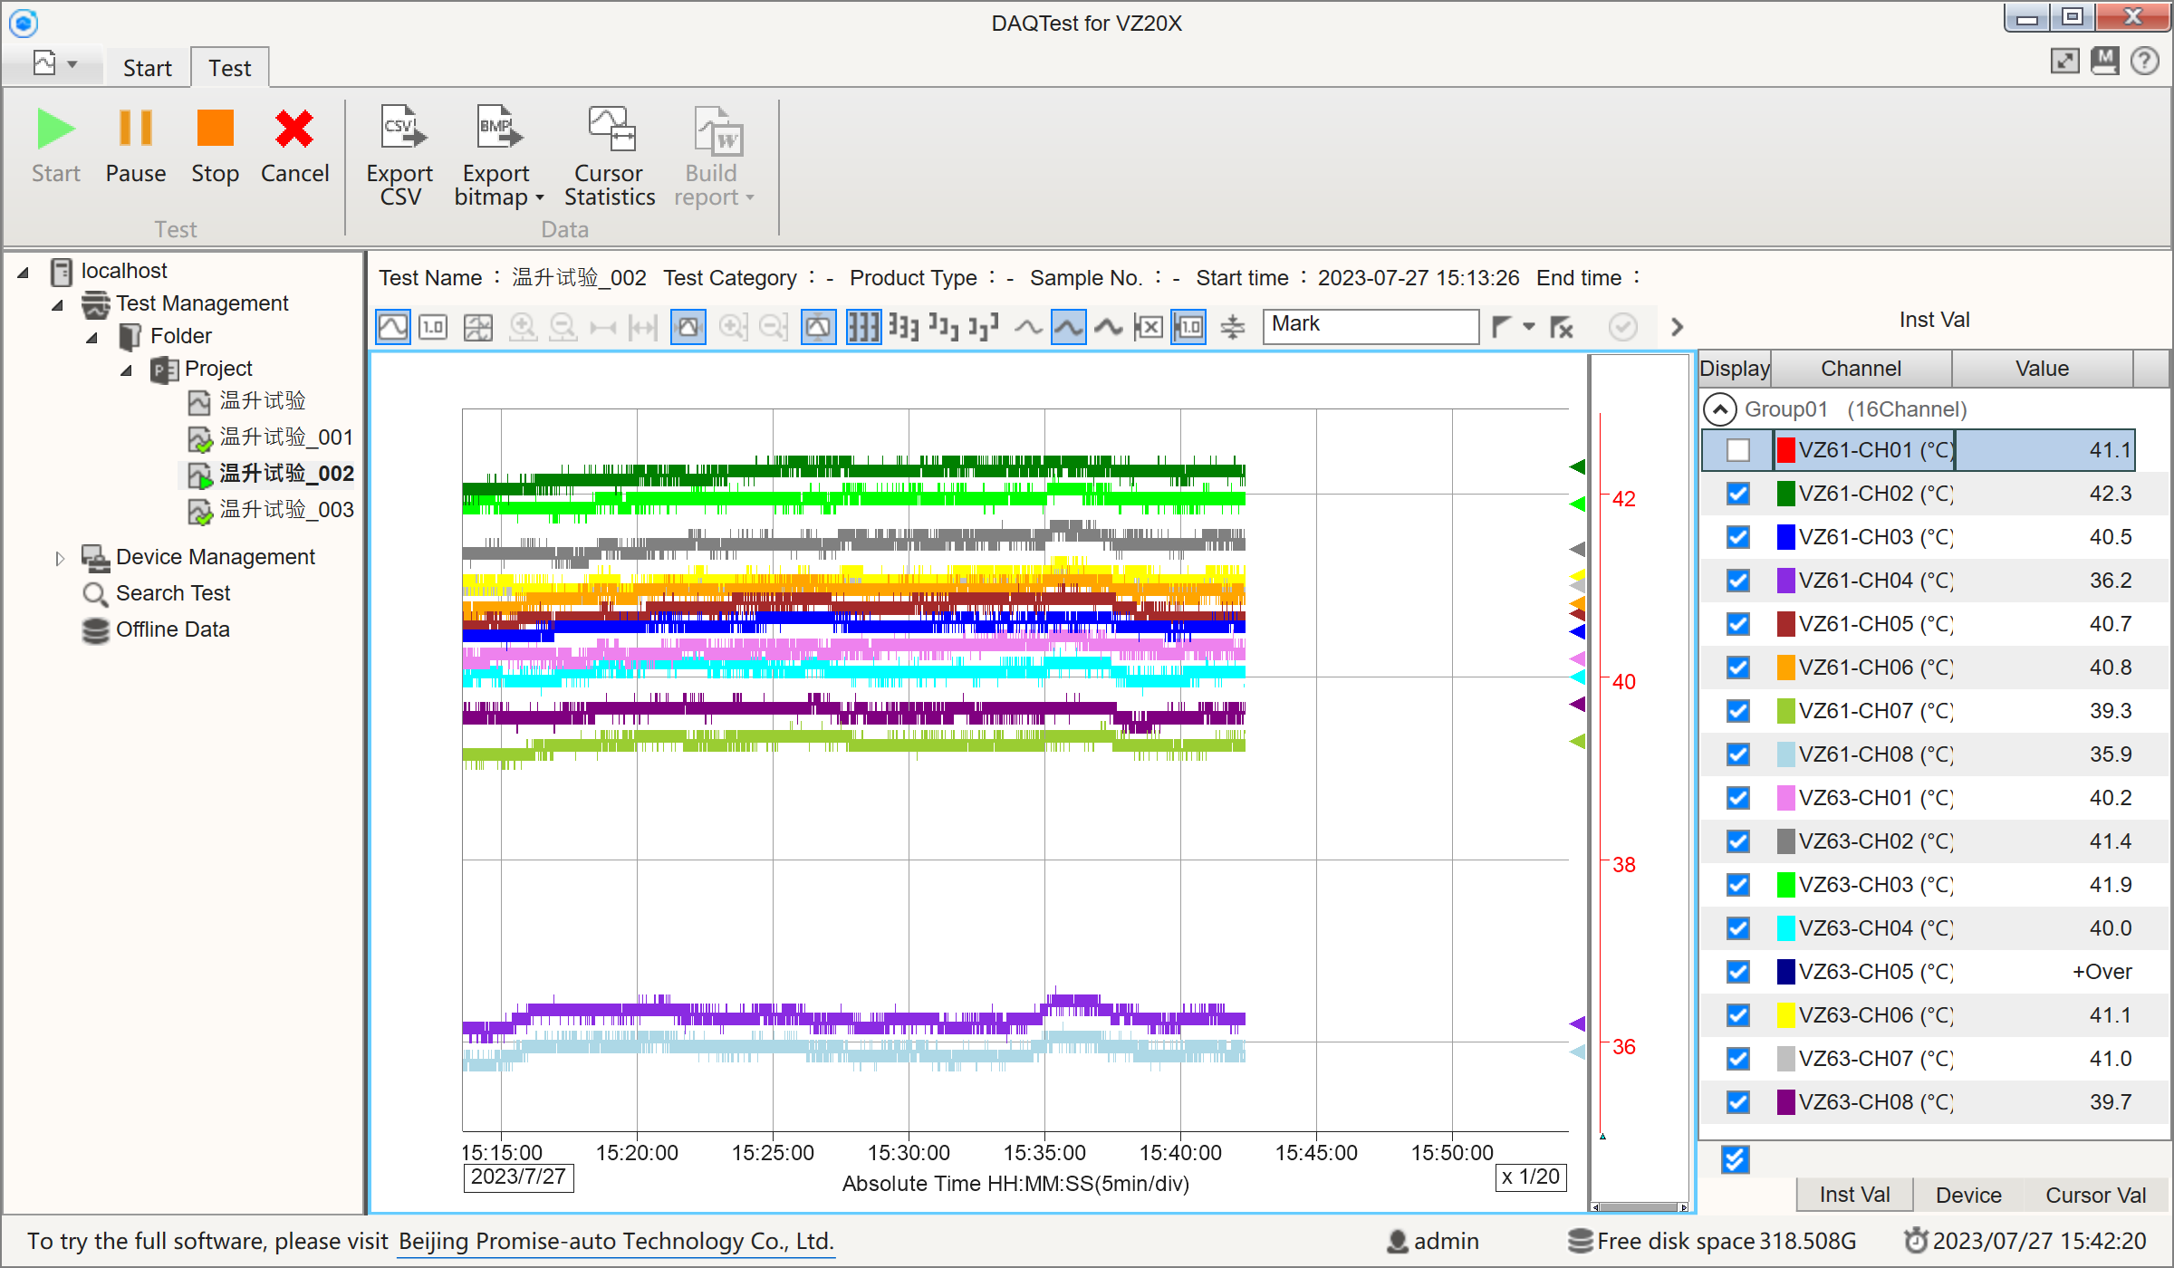
Task: Toggle the select-all channels checkbox at bottom
Action: click(1735, 1159)
